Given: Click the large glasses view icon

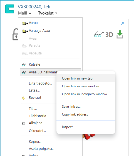Looking at the screenshot, I should [x=99, y=35].
